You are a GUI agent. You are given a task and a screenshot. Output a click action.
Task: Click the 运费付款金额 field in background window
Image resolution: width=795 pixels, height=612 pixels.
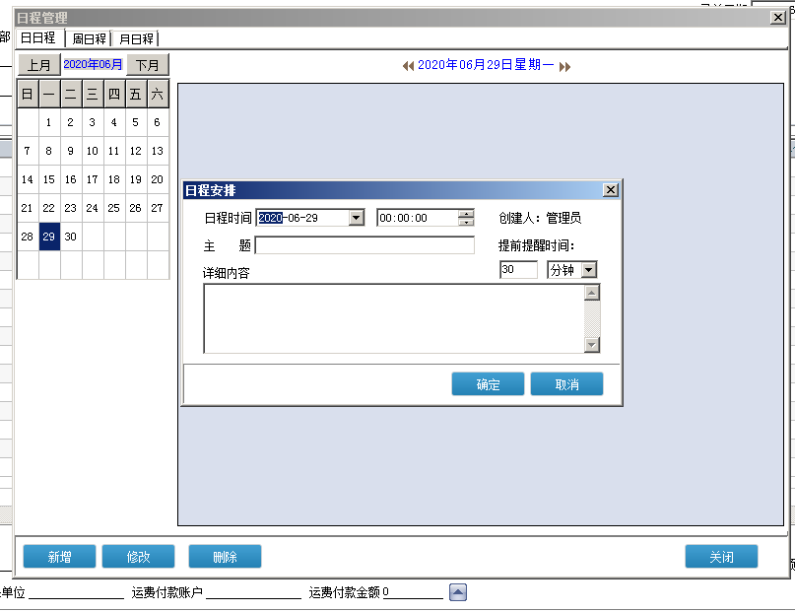413,591
